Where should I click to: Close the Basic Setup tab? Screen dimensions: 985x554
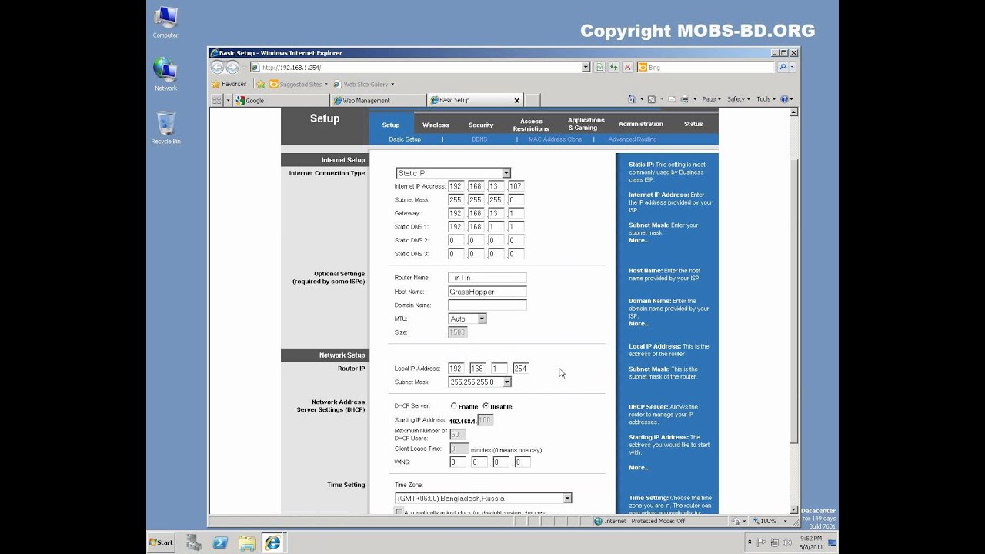click(516, 100)
